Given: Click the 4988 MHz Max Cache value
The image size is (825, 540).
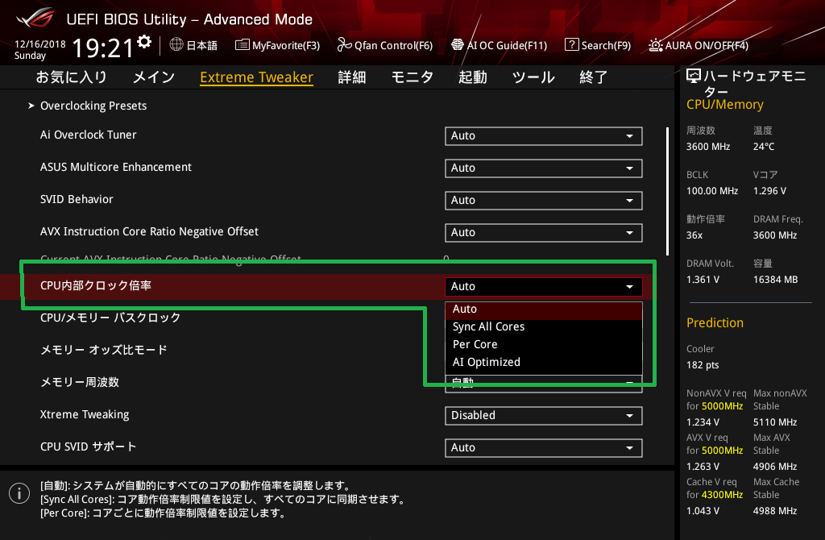Looking at the screenshot, I should point(775,510).
